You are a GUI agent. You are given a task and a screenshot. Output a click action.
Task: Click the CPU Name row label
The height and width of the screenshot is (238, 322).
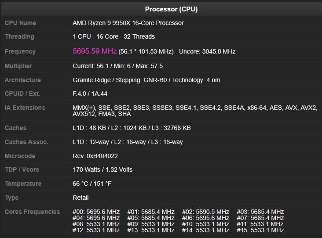click(20, 23)
